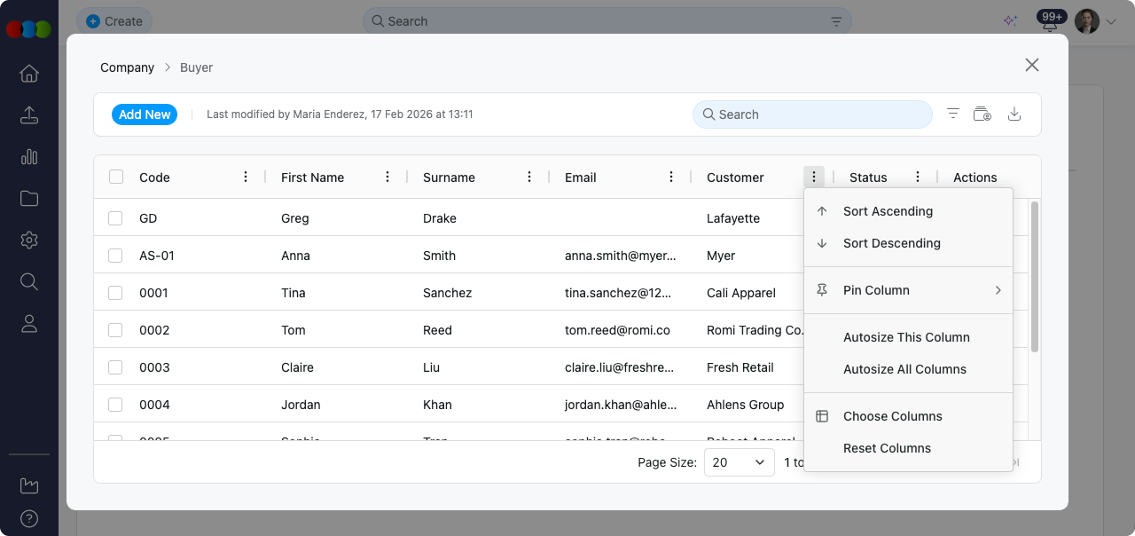Click the table vertical scrollbar
This screenshot has height=536, width=1135.
coord(1035,275)
